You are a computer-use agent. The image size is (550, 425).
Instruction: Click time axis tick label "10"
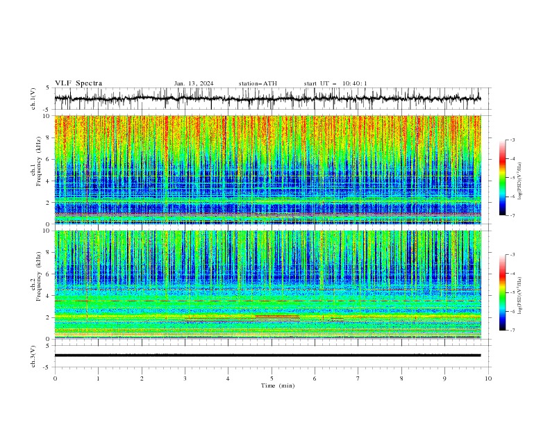pyautogui.click(x=488, y=378)
